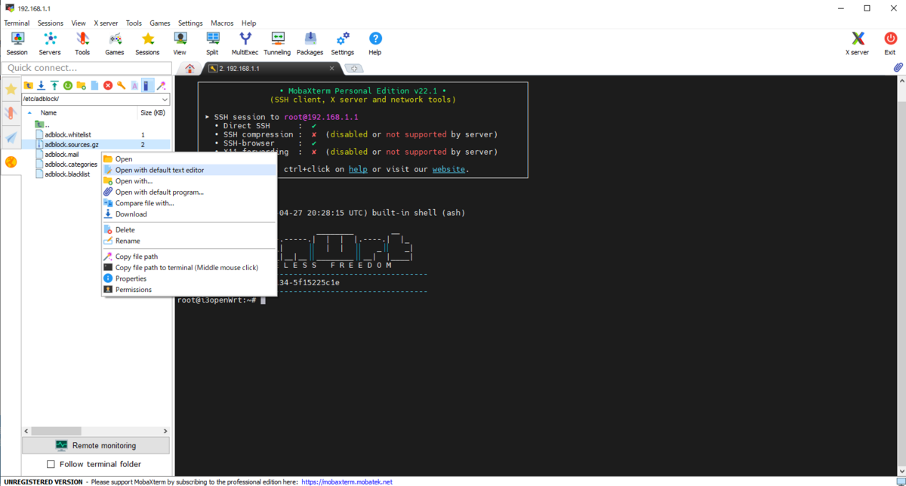
Task: Choose 'Compare file with...' in the context menu
Action: coord(189,203)
